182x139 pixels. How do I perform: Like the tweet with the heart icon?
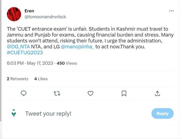pyautogui.click(x=91, y=93)
